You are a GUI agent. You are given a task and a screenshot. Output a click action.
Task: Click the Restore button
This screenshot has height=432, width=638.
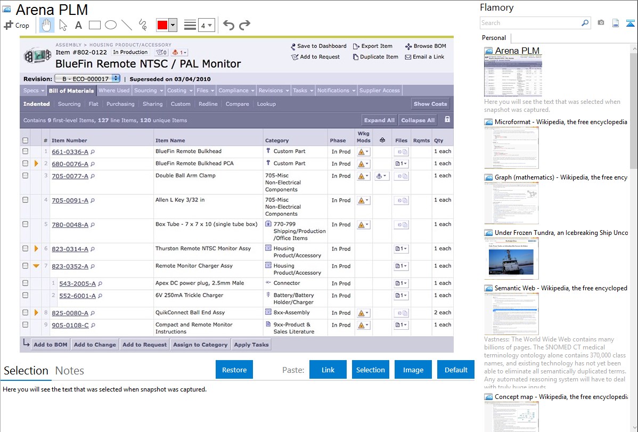click(x=234, y=370)
